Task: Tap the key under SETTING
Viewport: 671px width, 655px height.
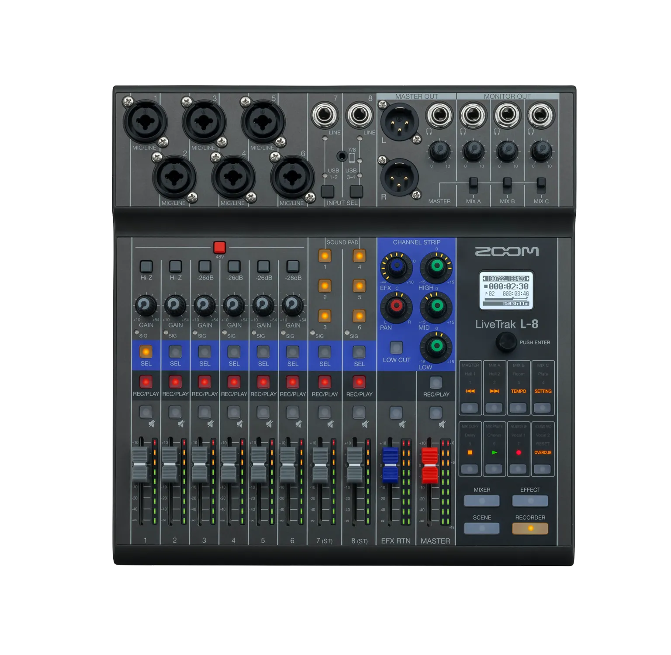Action: click(x=542, y=408)
